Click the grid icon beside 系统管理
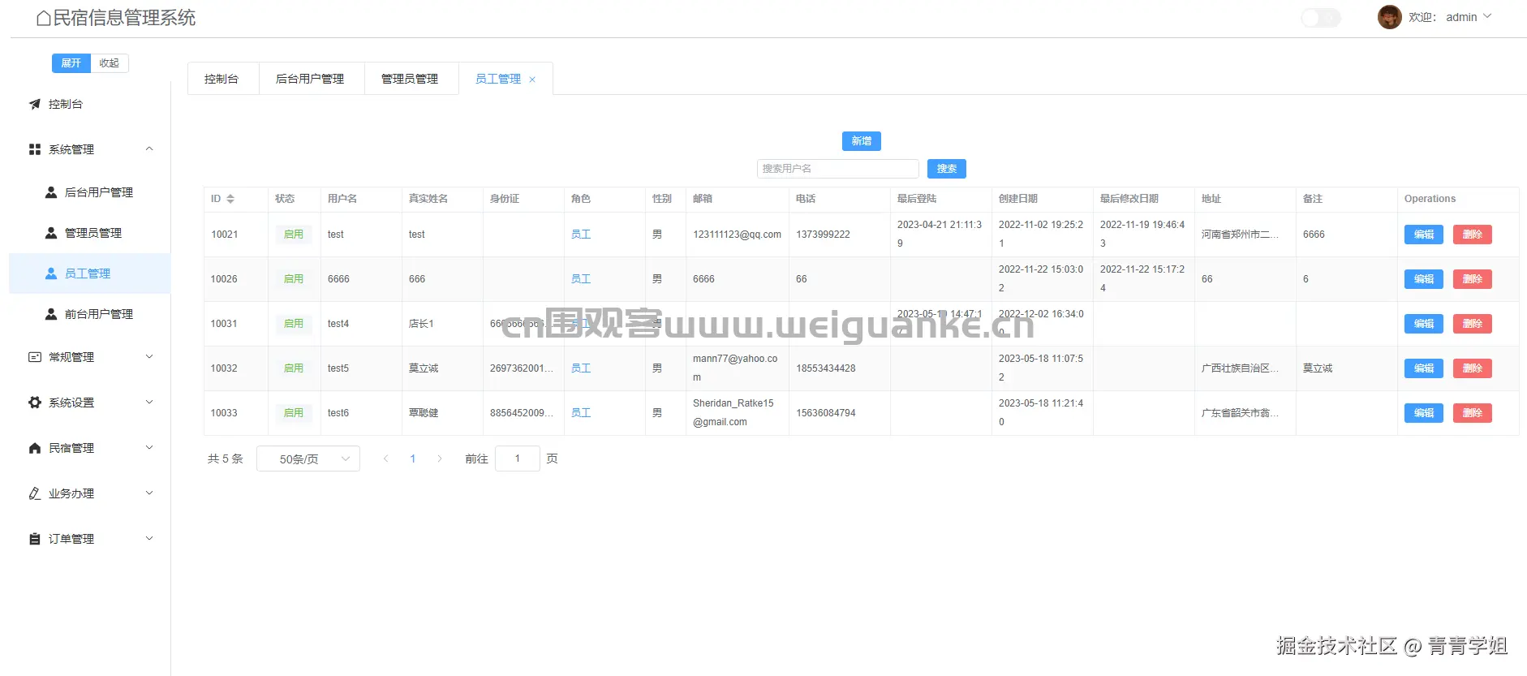This screenshot has width=1527, height=676. point(35,149)
